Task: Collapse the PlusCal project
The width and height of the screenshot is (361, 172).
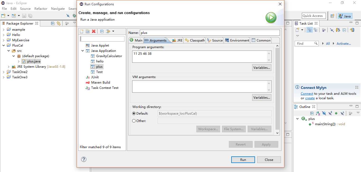Action: 3,46
